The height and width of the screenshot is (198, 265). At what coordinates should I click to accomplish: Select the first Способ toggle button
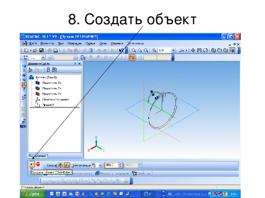click(60, 165)
